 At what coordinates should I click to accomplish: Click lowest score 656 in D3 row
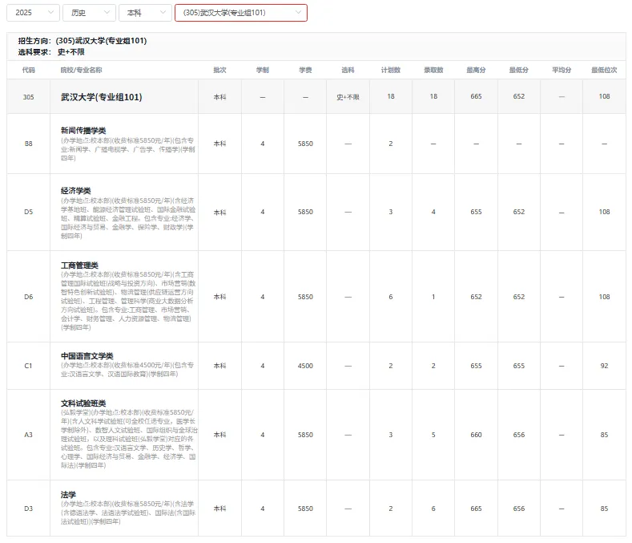519,509
